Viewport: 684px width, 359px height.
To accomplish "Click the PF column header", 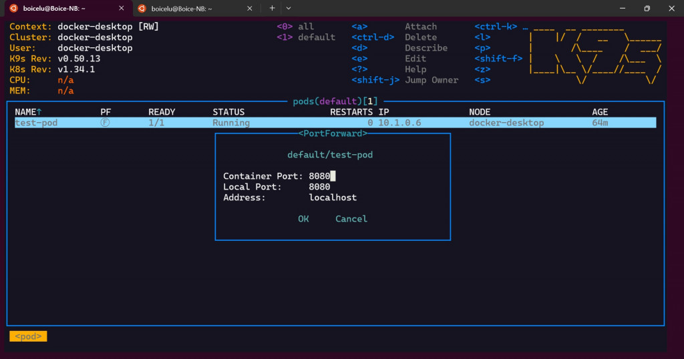I will (x=106, y=112).
